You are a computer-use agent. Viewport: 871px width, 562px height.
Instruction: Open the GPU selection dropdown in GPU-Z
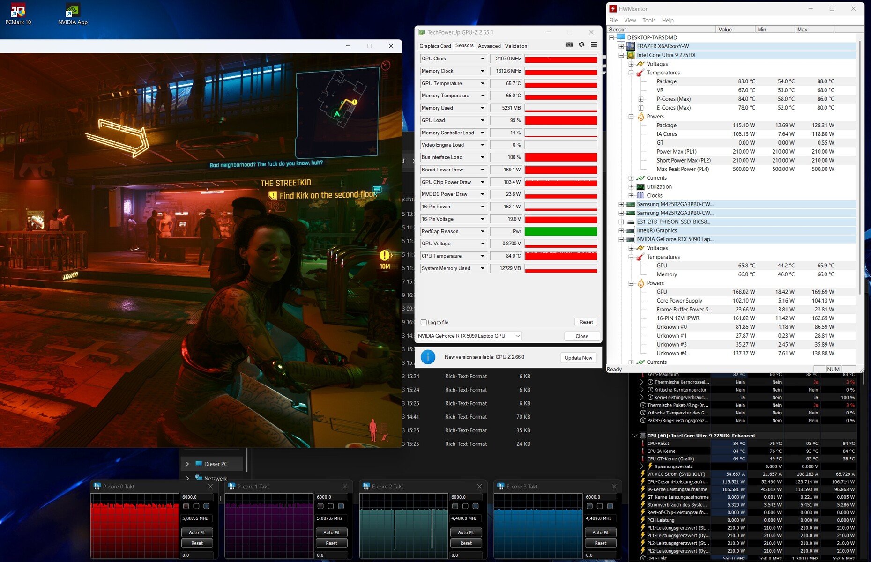click(x=469, y=336)
